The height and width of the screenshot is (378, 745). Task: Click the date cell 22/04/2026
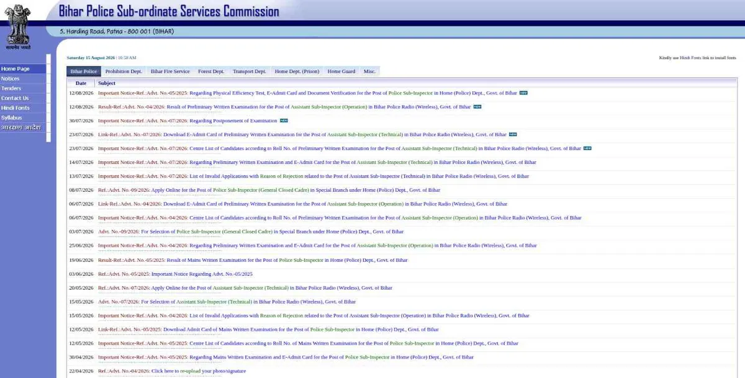pos(81,371)
